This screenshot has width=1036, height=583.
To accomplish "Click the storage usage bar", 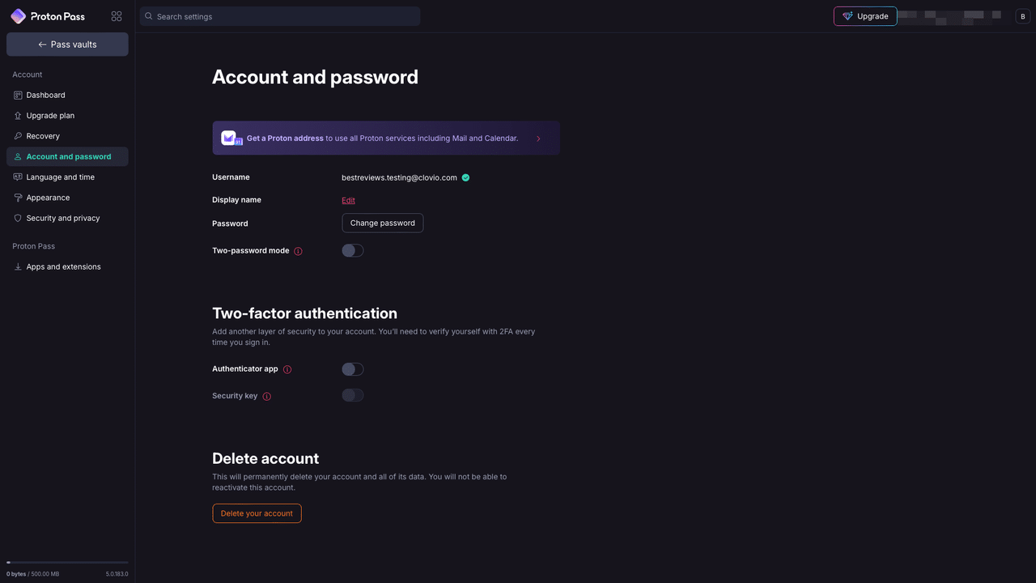I will pos(66,561).
